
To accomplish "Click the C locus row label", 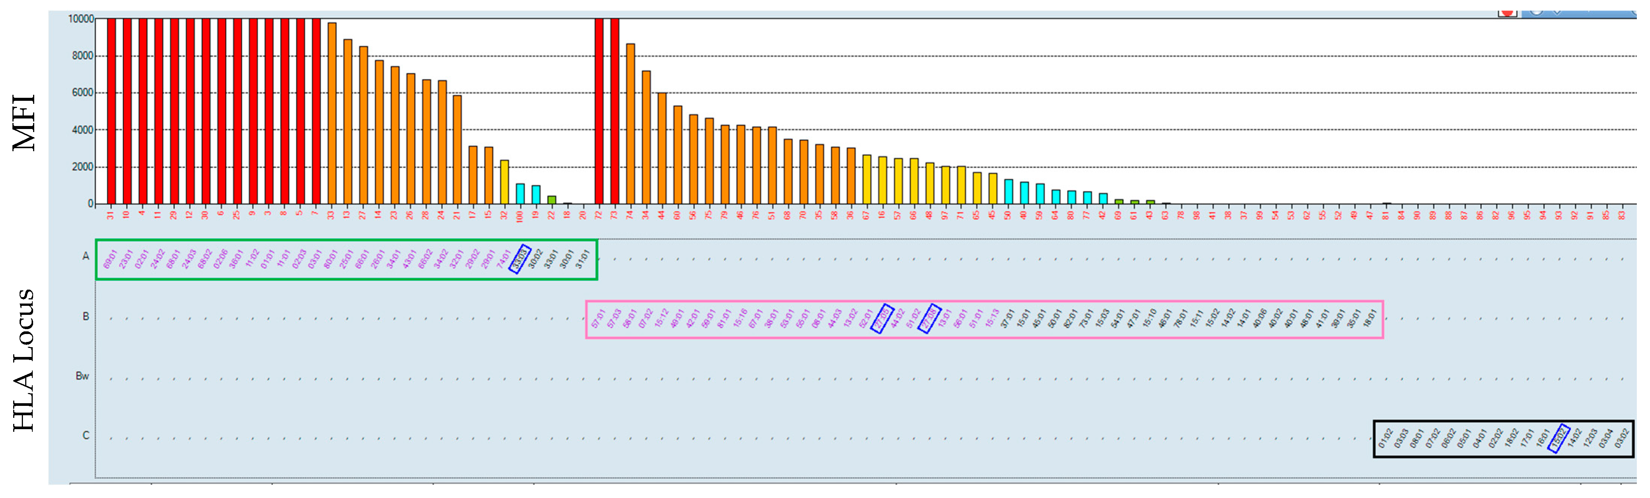I will click(x=85, y=435).
